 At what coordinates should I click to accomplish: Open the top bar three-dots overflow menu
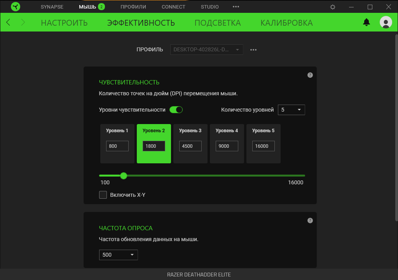click(236, 7)
